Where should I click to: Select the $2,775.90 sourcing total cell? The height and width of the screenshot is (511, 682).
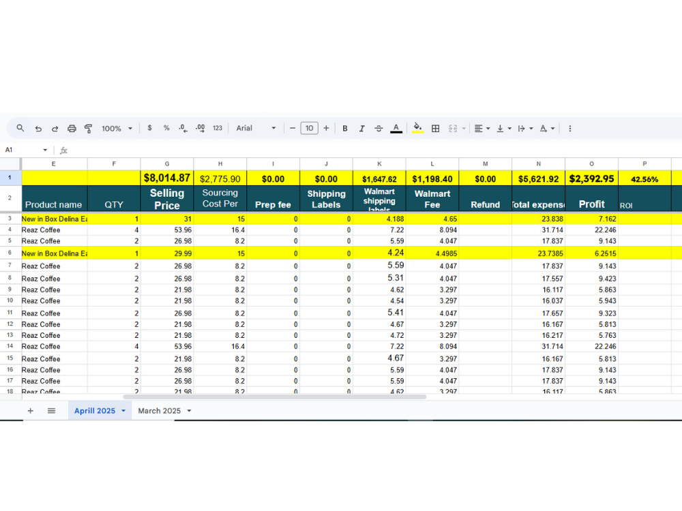coord(220,178)
